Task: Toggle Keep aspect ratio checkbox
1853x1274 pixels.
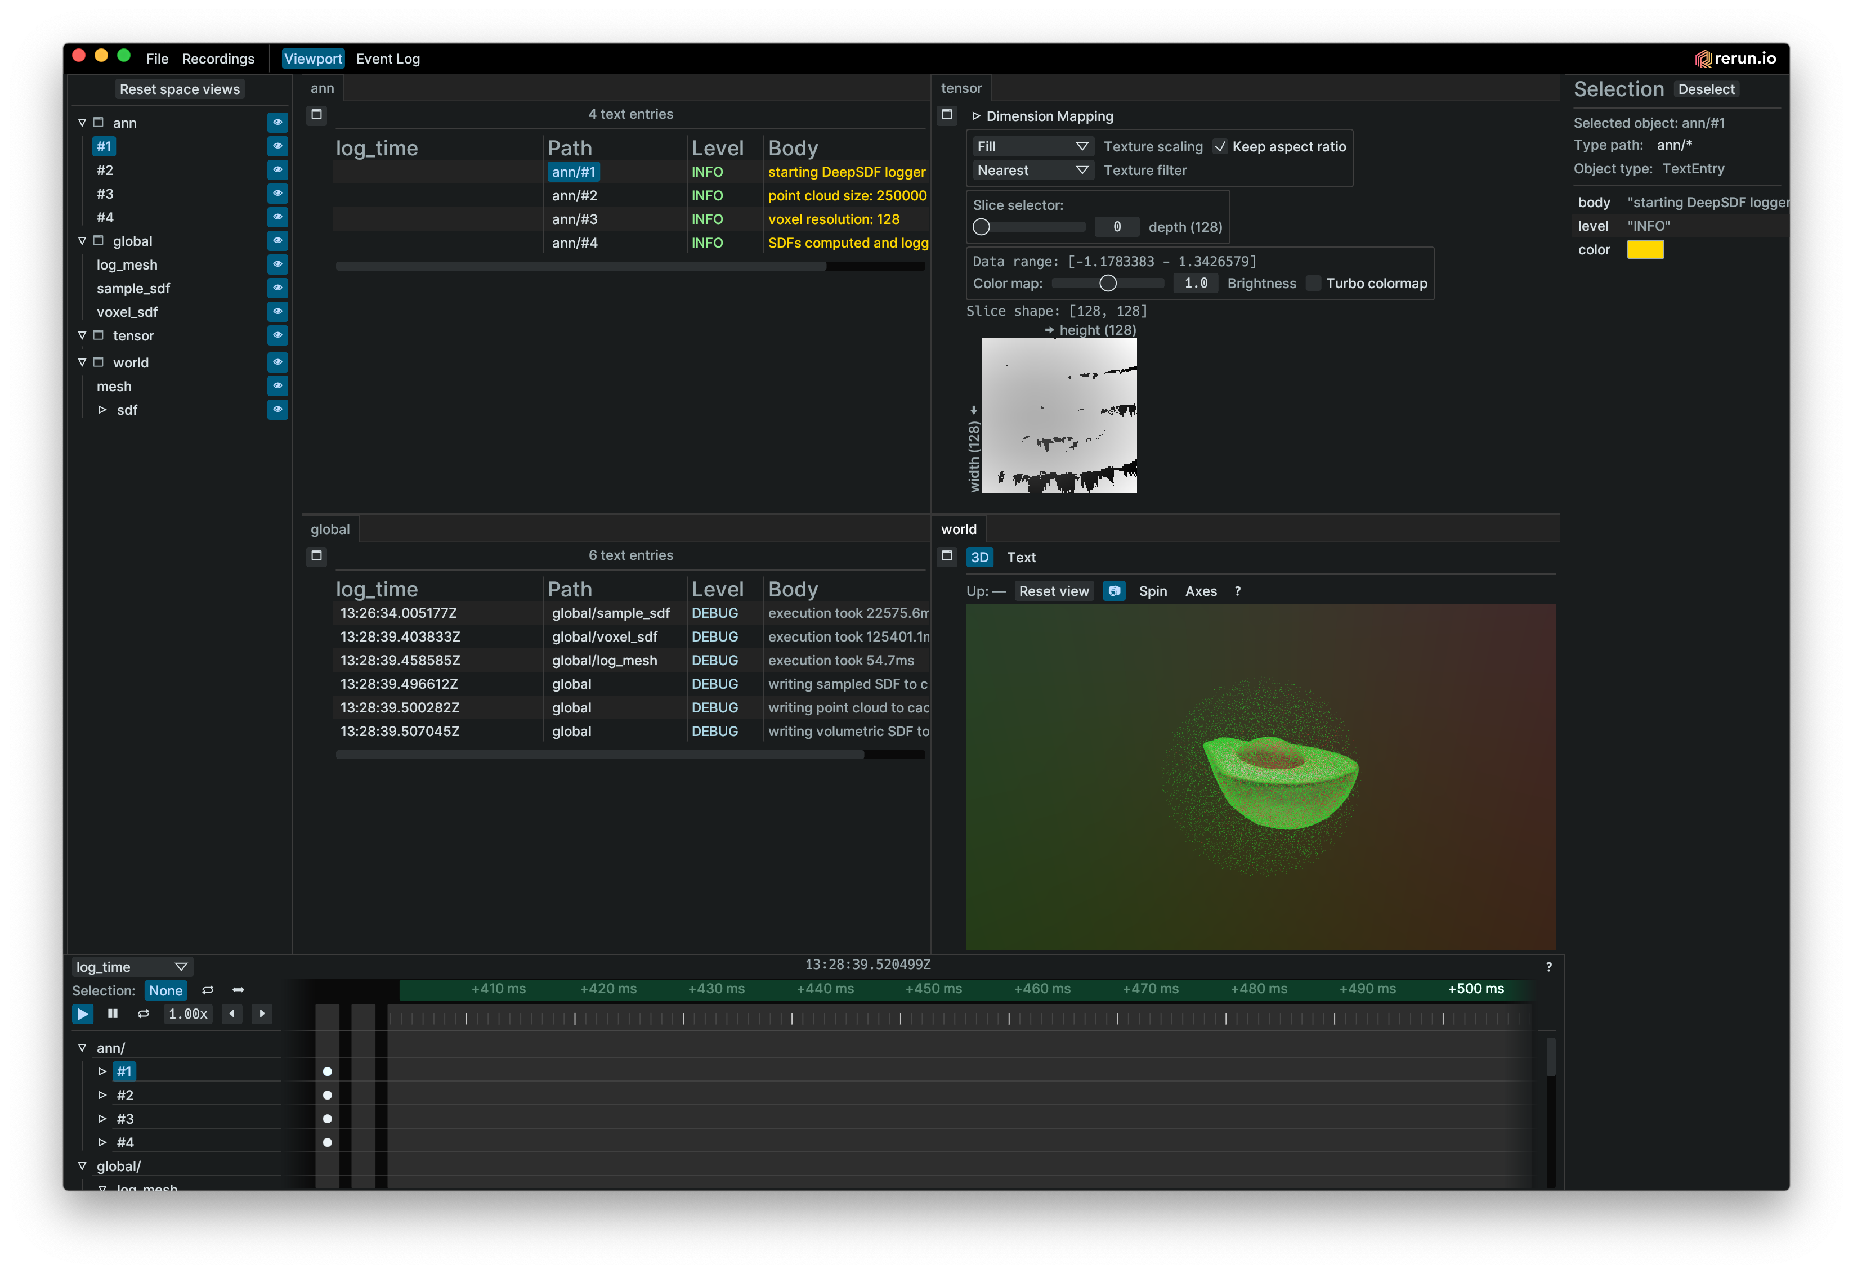Action: pyautogui.click(x=1220, y=147)
